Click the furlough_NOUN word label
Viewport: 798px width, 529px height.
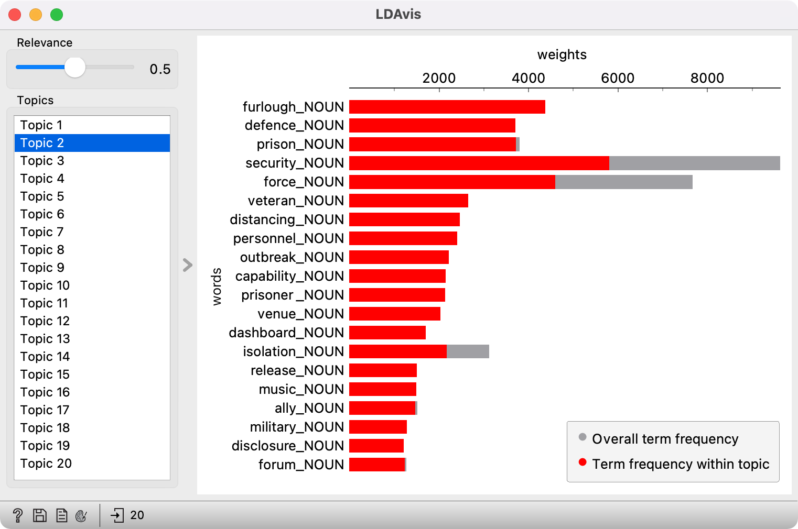tap(293, 107)
